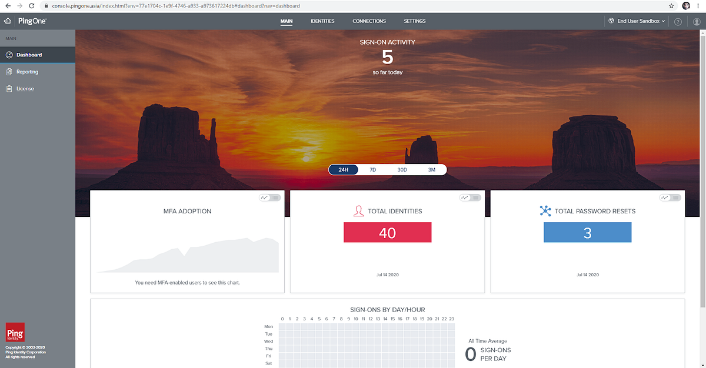The width and height of the screenshot is (706, 368).
Task: Open the Chrome three-dot menu
Action: coord(698,5)
